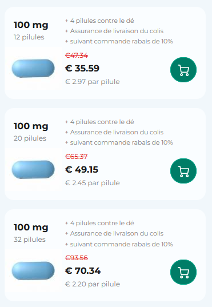
Task: Click the '20 pilules' quantity label
Action: [30, 138]
